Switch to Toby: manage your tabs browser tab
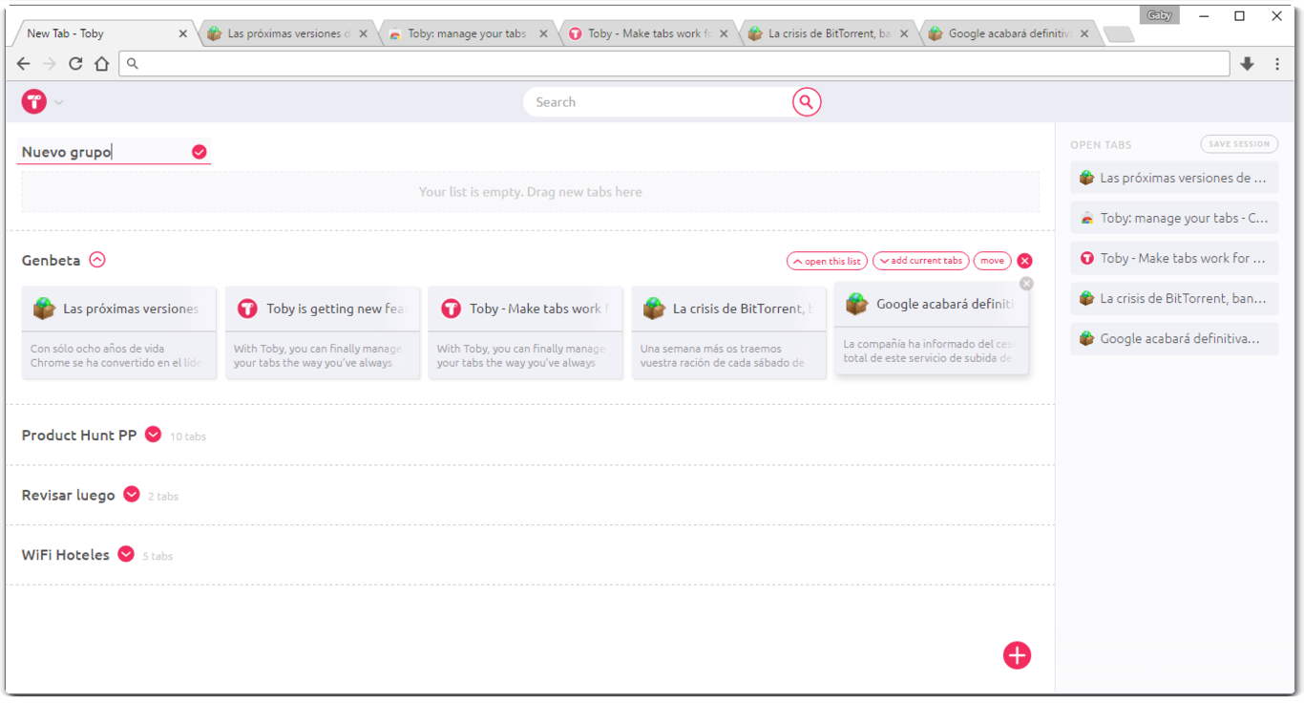Viewport: 1304px width, 703px height. point(467,33)
